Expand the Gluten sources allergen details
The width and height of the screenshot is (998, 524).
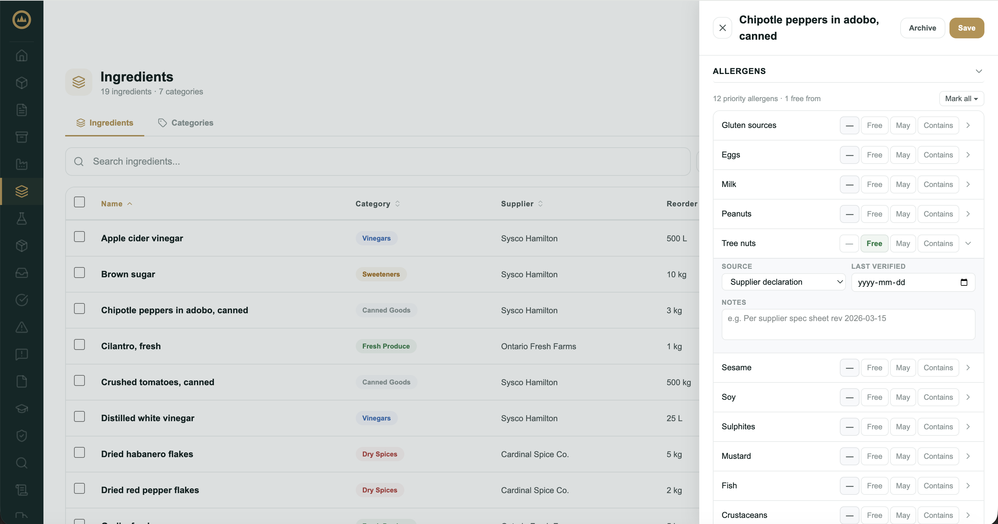pos(968,126)
